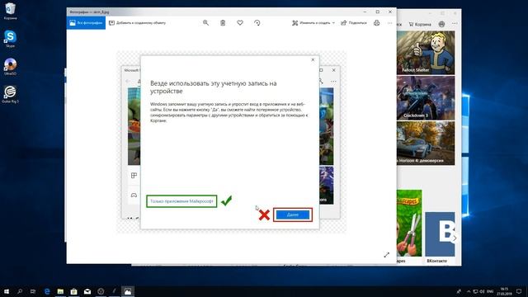The image size is (528, 297).
Task: Open UltraISO desktop shortcut
Action: coord(10,66)
